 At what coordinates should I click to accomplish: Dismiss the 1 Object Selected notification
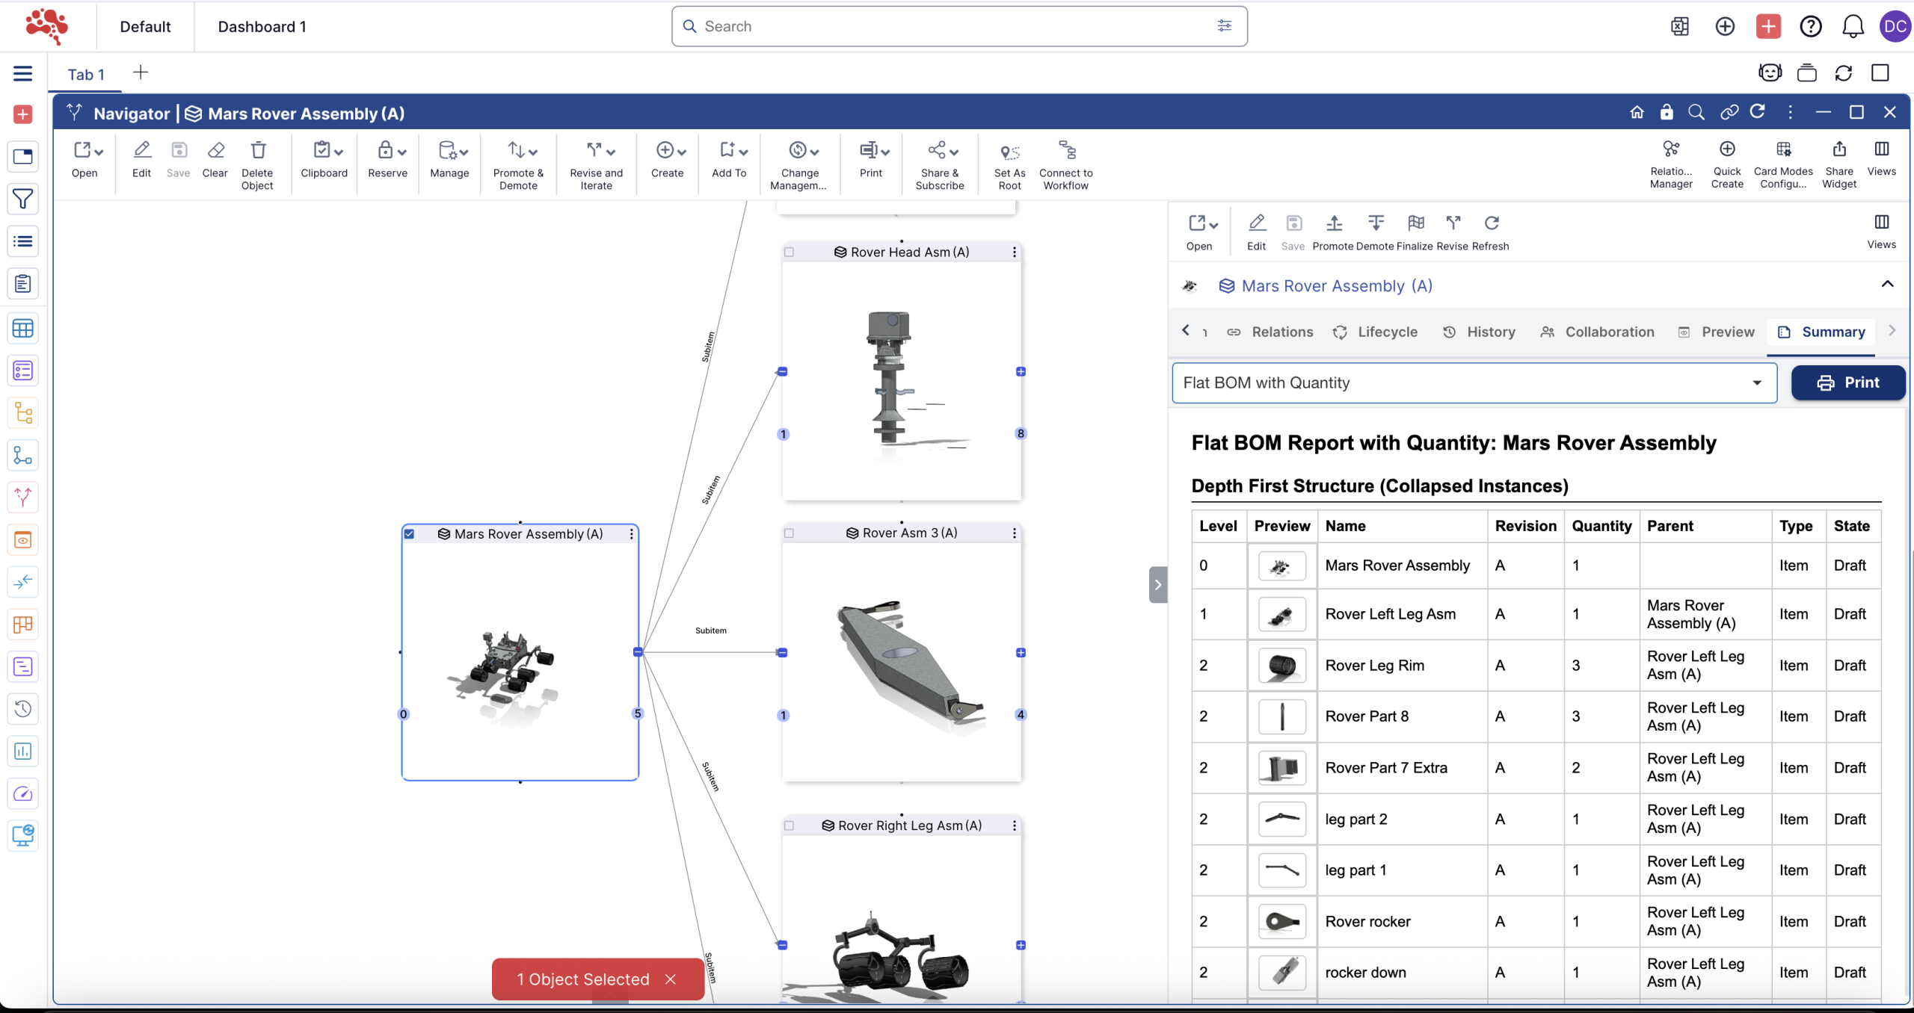(671, 979)
